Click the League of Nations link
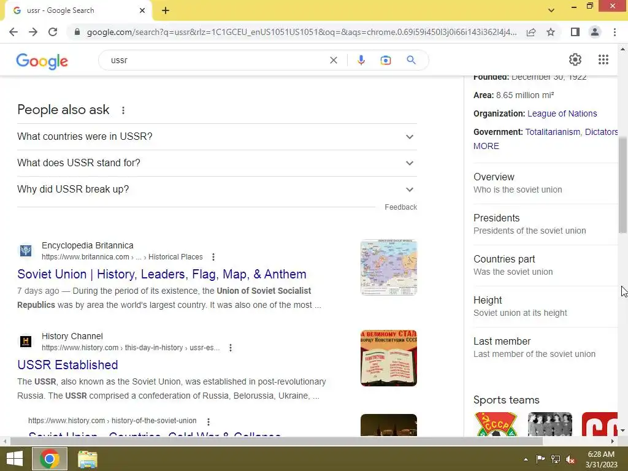Screen dimensions: 628x471 (562, 113)
